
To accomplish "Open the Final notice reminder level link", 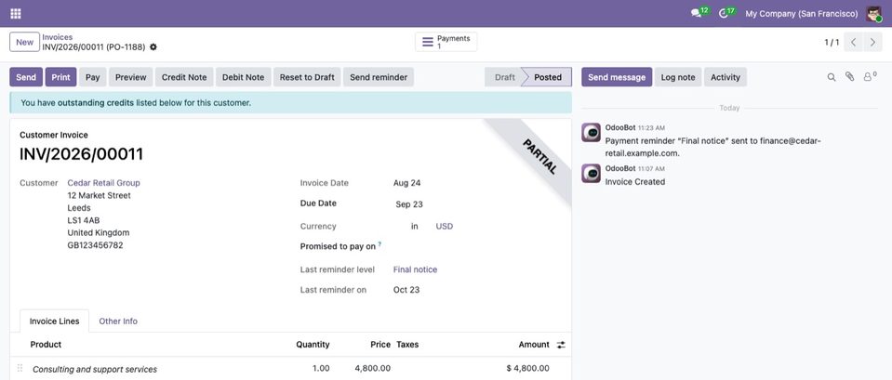I will click(x=415, y=269).
